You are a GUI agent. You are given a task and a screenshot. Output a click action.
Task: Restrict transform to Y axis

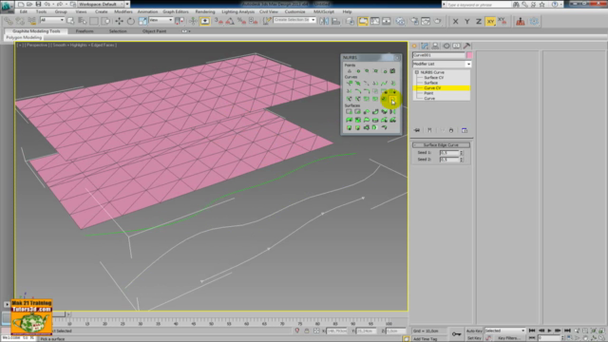467,21
